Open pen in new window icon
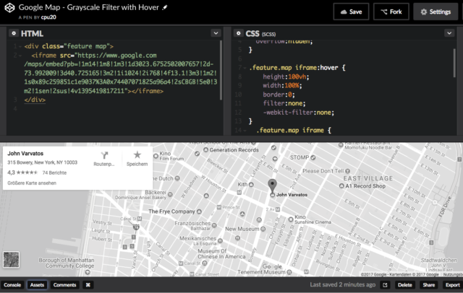 (385, 285)
